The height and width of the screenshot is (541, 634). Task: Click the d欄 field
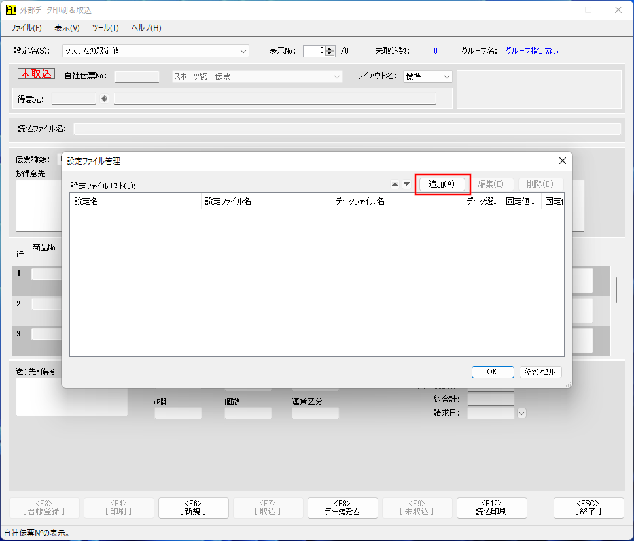(178, 413)
